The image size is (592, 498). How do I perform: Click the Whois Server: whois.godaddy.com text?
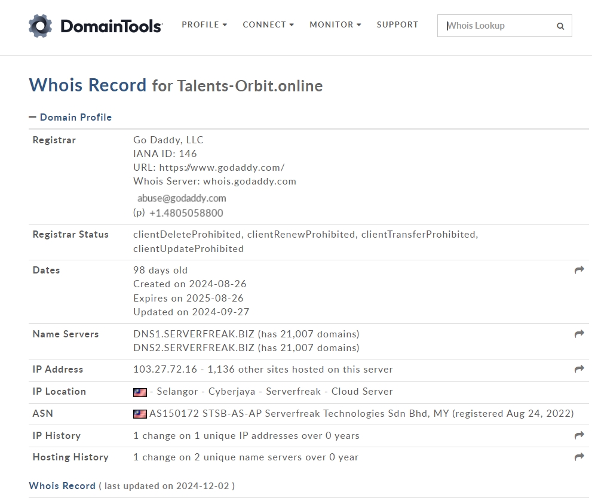[x=214, y=181]
